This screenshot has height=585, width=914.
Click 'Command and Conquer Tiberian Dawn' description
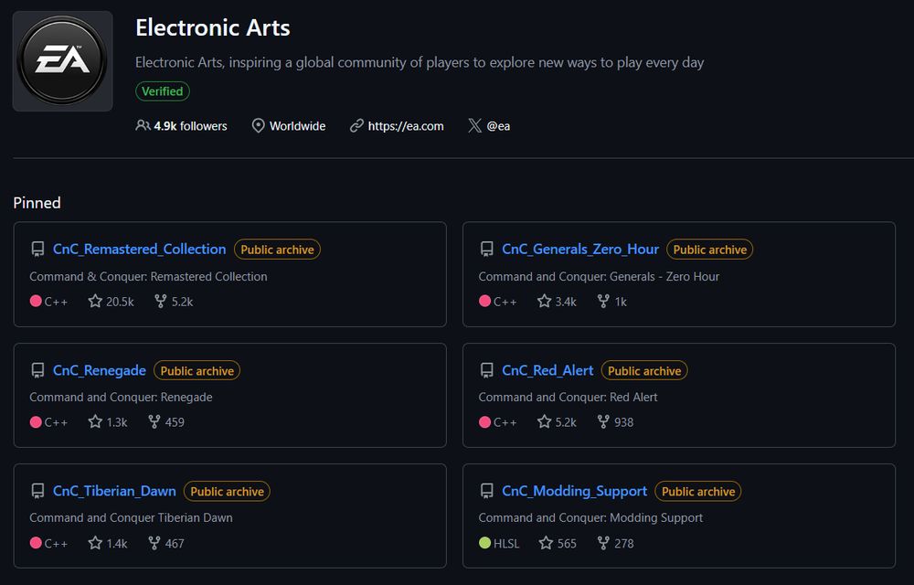(x=131, y=518)
